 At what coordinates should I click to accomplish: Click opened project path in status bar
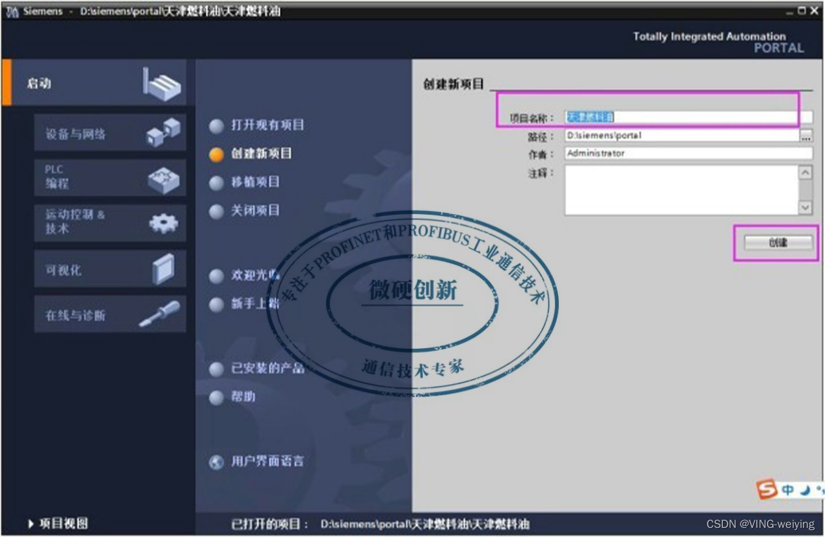click(x=425, y=524)
